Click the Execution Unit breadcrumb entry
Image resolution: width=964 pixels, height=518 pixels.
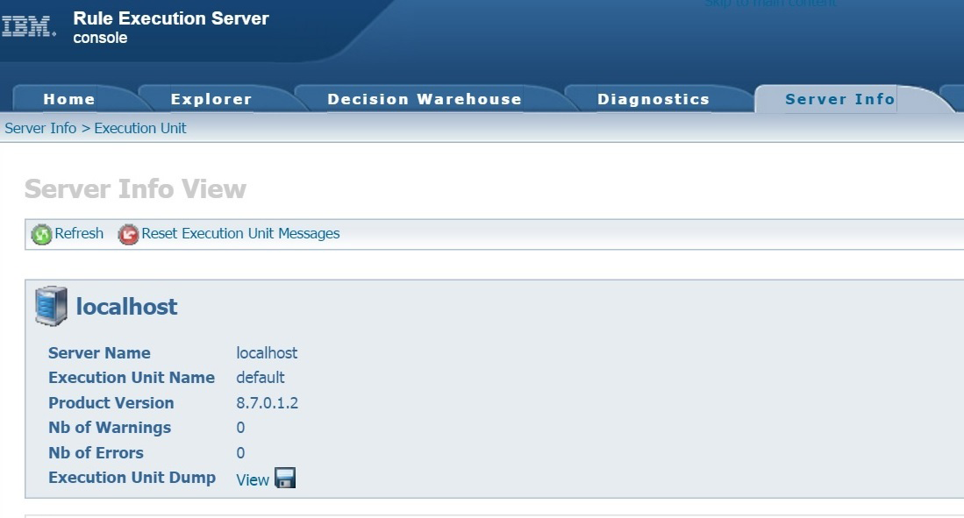(x=140, y=128)
